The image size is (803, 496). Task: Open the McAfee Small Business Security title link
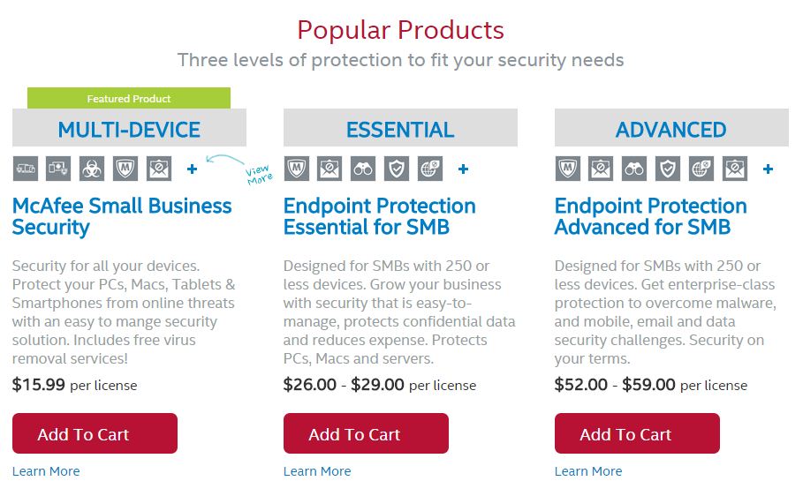tap(122, 216)
